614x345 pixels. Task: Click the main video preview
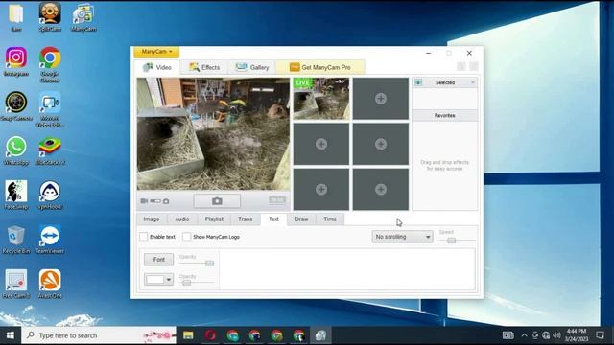pyautogui.click(x=213, y=134)
